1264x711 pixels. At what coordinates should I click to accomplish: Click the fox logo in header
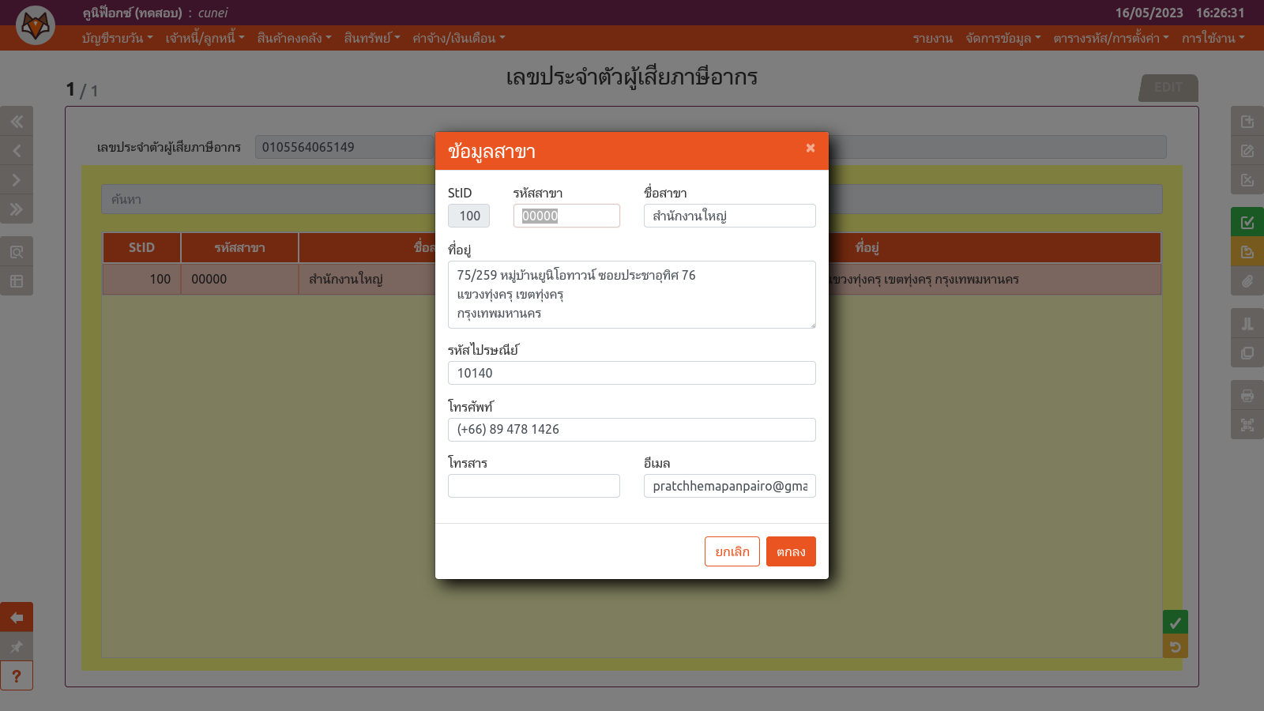[x=36, y=25]
